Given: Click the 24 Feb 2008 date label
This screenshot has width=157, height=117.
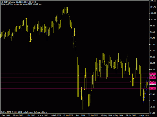Looking at the screenshot, I should click(x=56, y=115).
